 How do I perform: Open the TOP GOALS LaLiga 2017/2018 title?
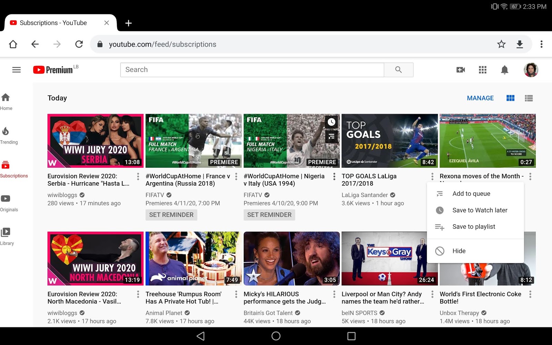click(369, 180)
